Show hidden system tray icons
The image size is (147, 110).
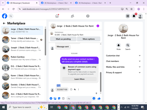pyautogui.click(x=122, y=107)
